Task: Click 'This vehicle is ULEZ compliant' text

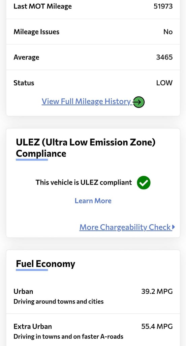Action: (x=84, y=182)
